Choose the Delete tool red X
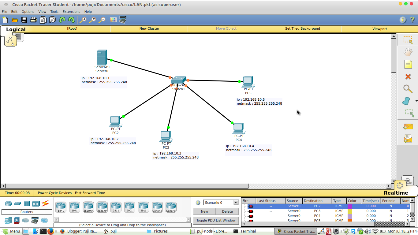 pos(408,76)
